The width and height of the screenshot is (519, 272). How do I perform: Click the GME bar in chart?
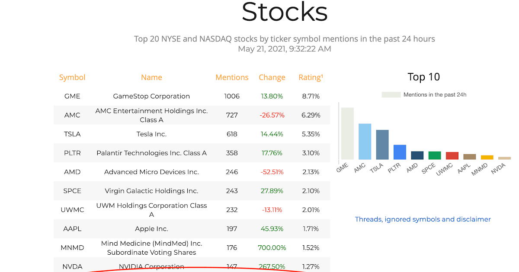point(347,134)
